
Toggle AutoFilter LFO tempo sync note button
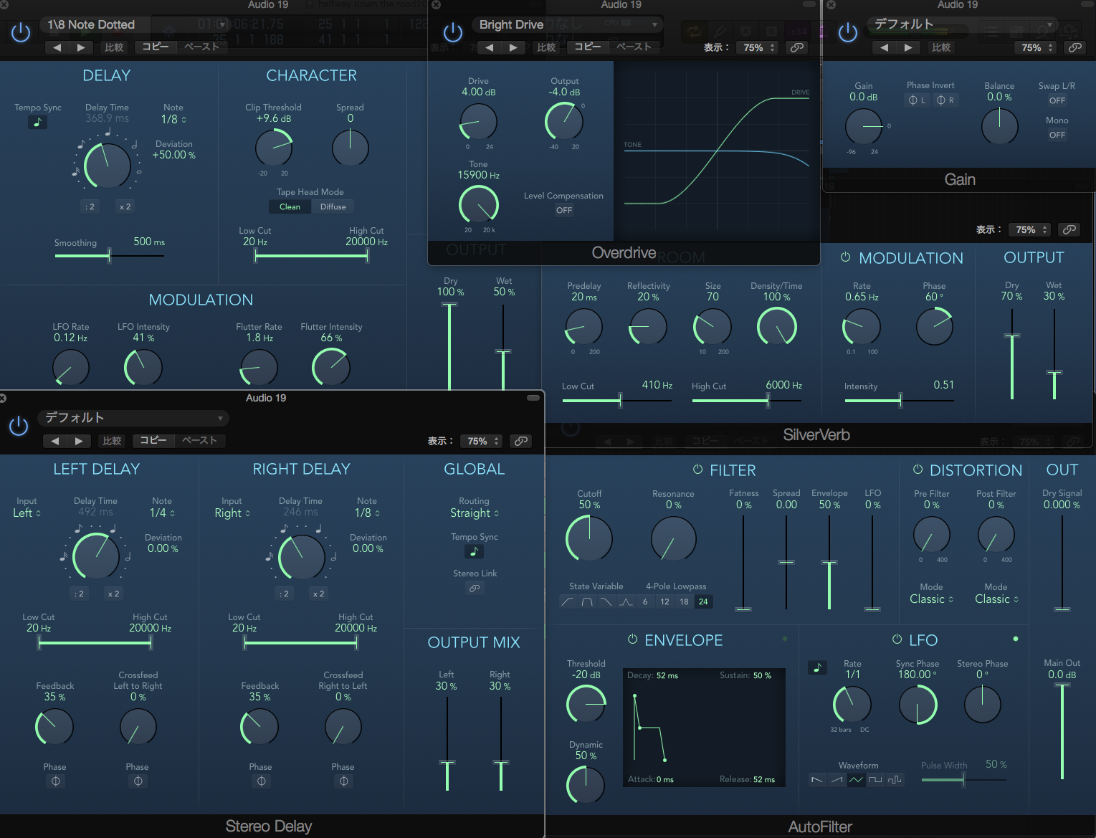[817, 667]
